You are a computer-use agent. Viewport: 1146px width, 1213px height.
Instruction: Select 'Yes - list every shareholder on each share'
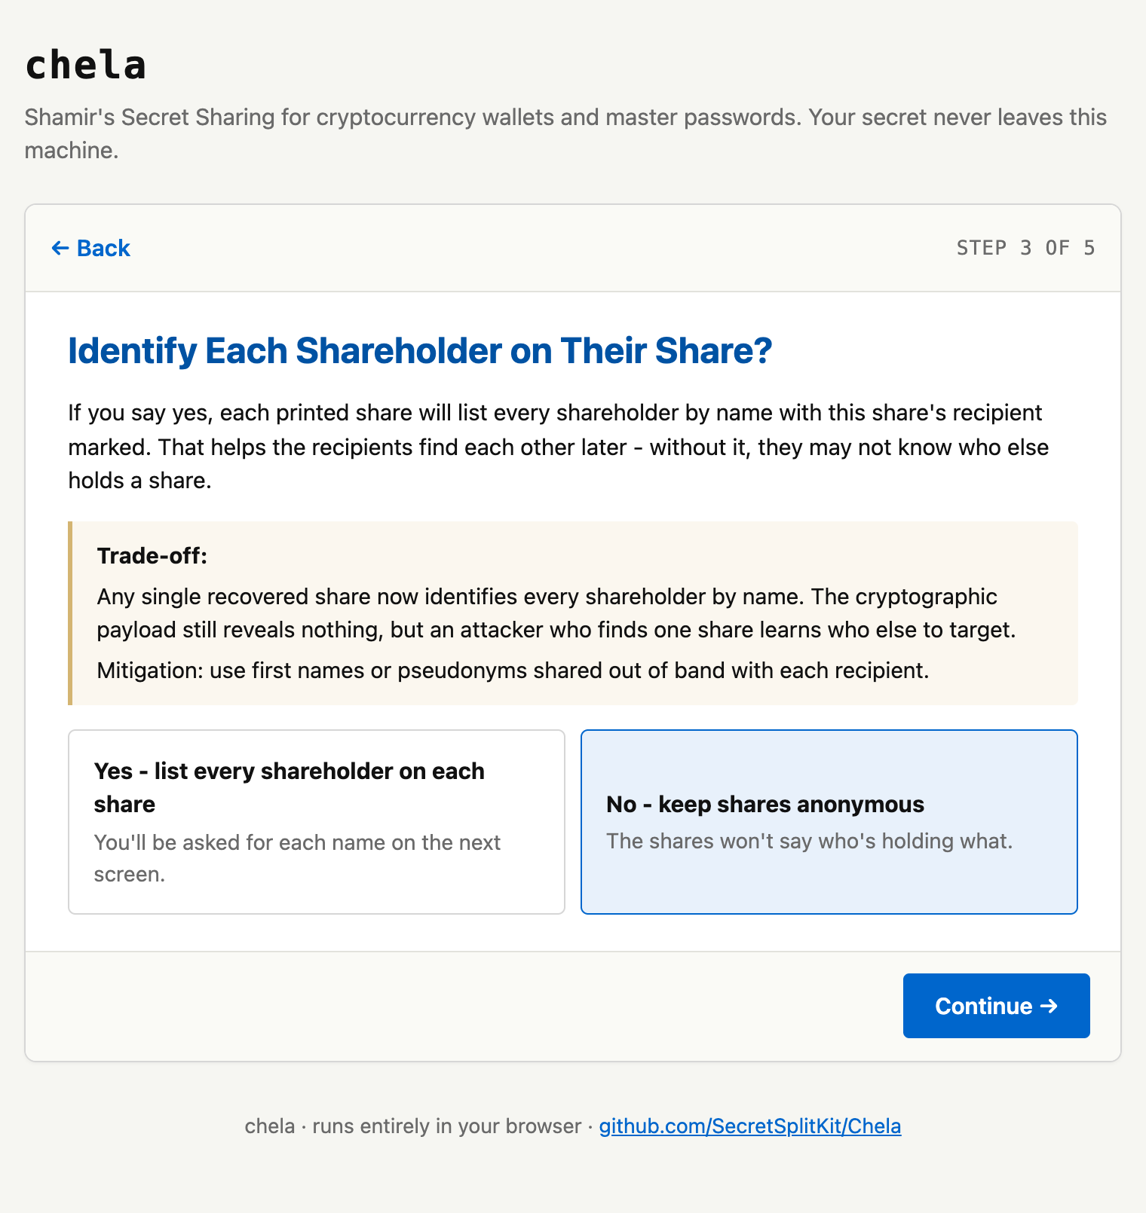317,822
